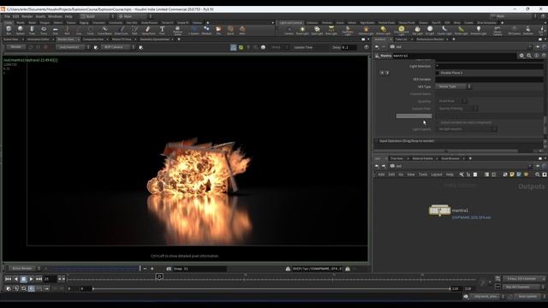Add an Ambient Light from shelf
548x308 pixels.
point(478,31)
